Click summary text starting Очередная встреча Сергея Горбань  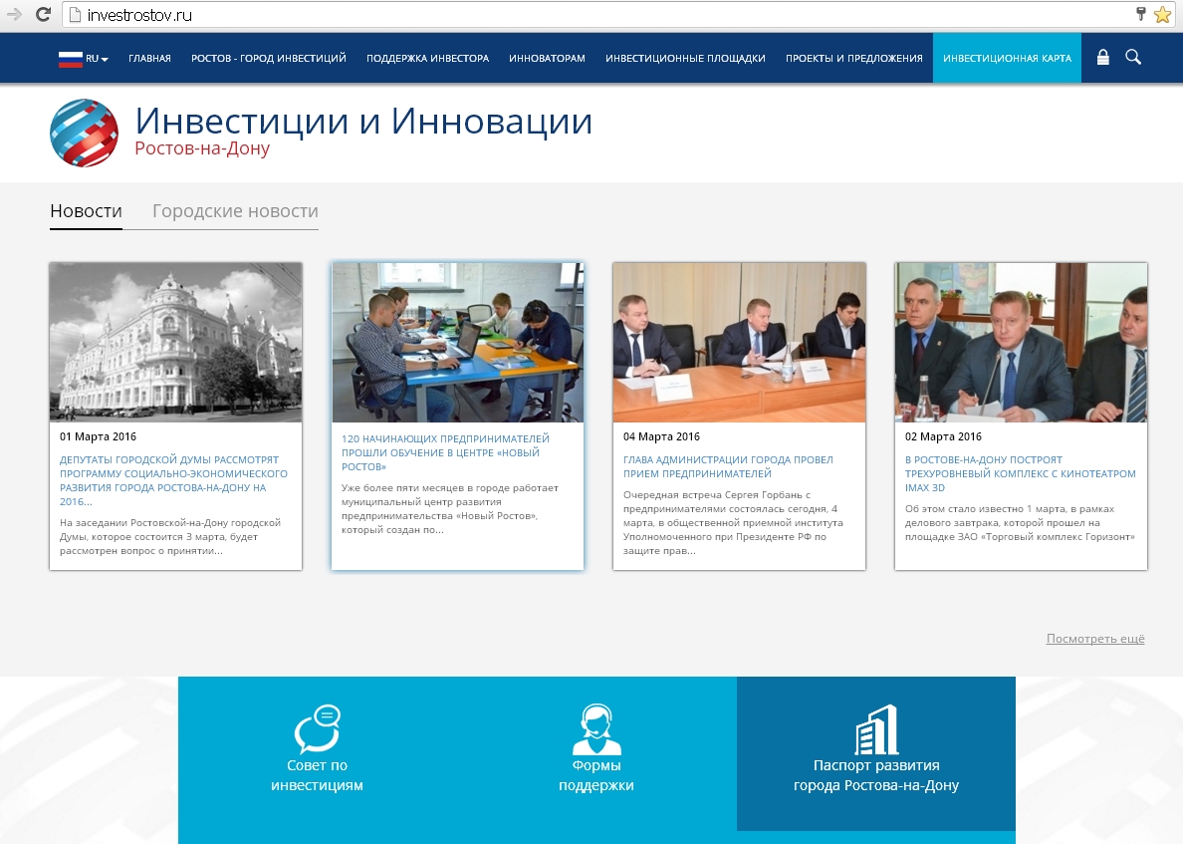pos(733,522)
